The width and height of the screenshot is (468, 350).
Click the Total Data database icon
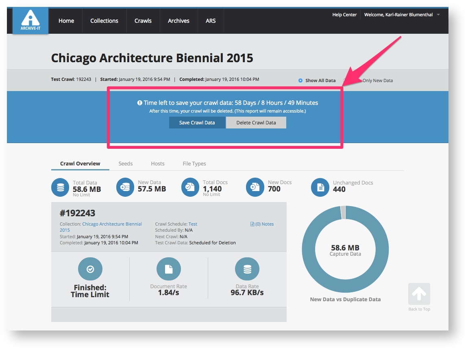60,187
